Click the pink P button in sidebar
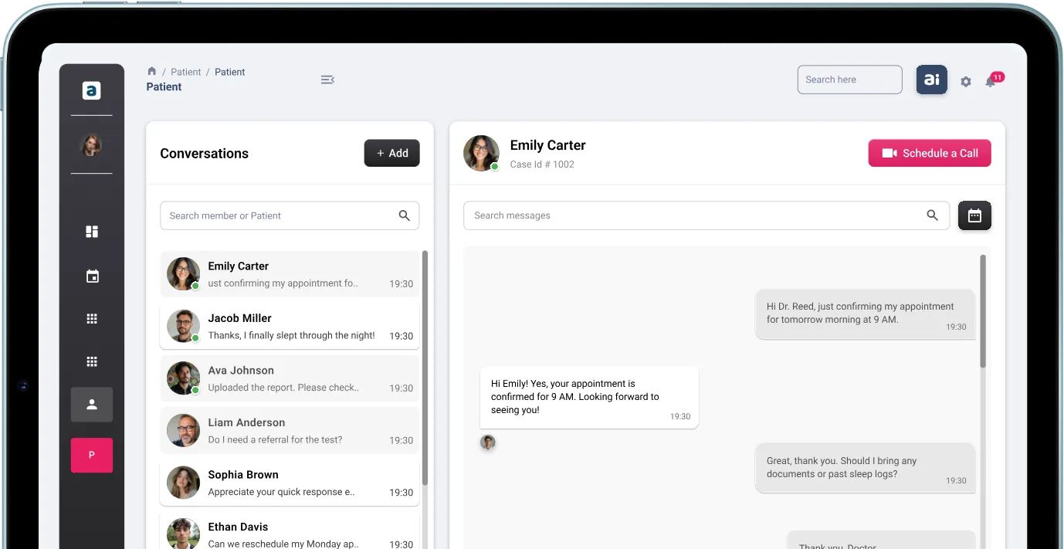The image size is (1064, 549). [x=92, y=456]
